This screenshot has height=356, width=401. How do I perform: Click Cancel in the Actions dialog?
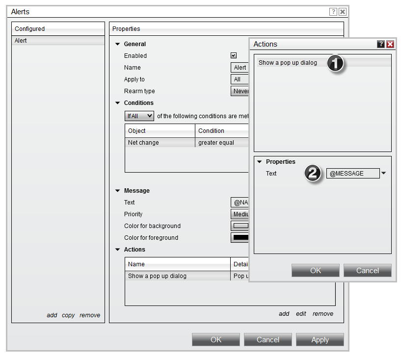coord(367,270)
